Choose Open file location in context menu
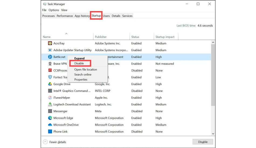The image size is (256, 148). (x=85, y=69)
